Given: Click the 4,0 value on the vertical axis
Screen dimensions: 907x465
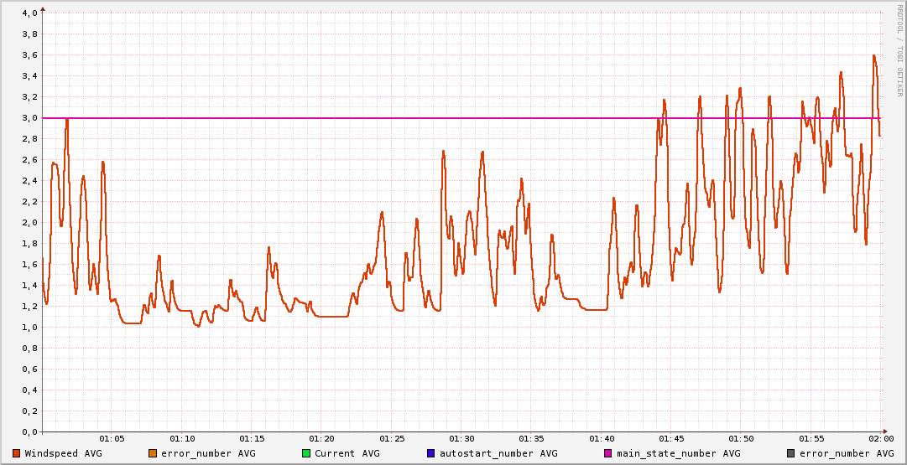Looking at the screenshot, I should point(29,13).
